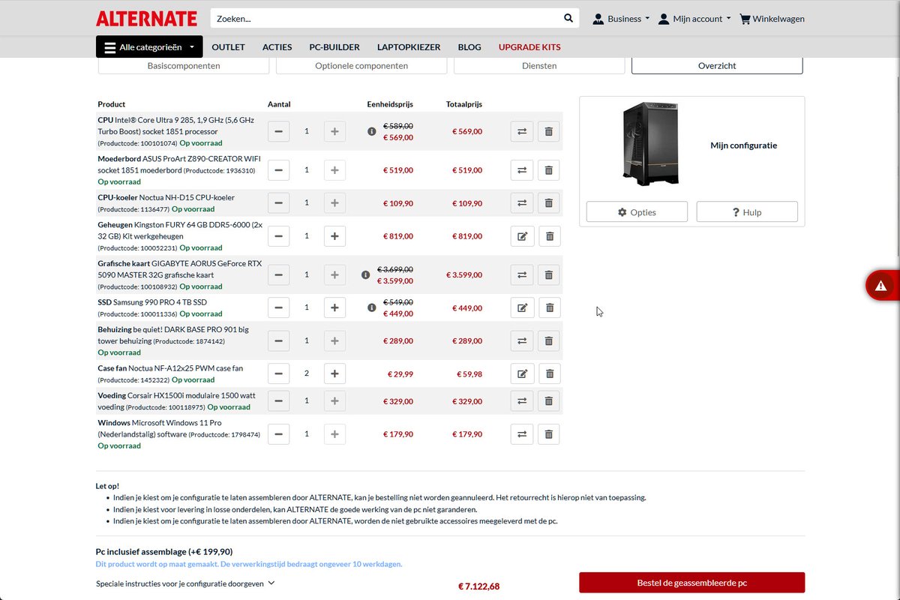The width and height of the screenshot is (900, 600).
Task: Click the search magnifier icon
Action: pyautogui.click(x=568, y=18)
